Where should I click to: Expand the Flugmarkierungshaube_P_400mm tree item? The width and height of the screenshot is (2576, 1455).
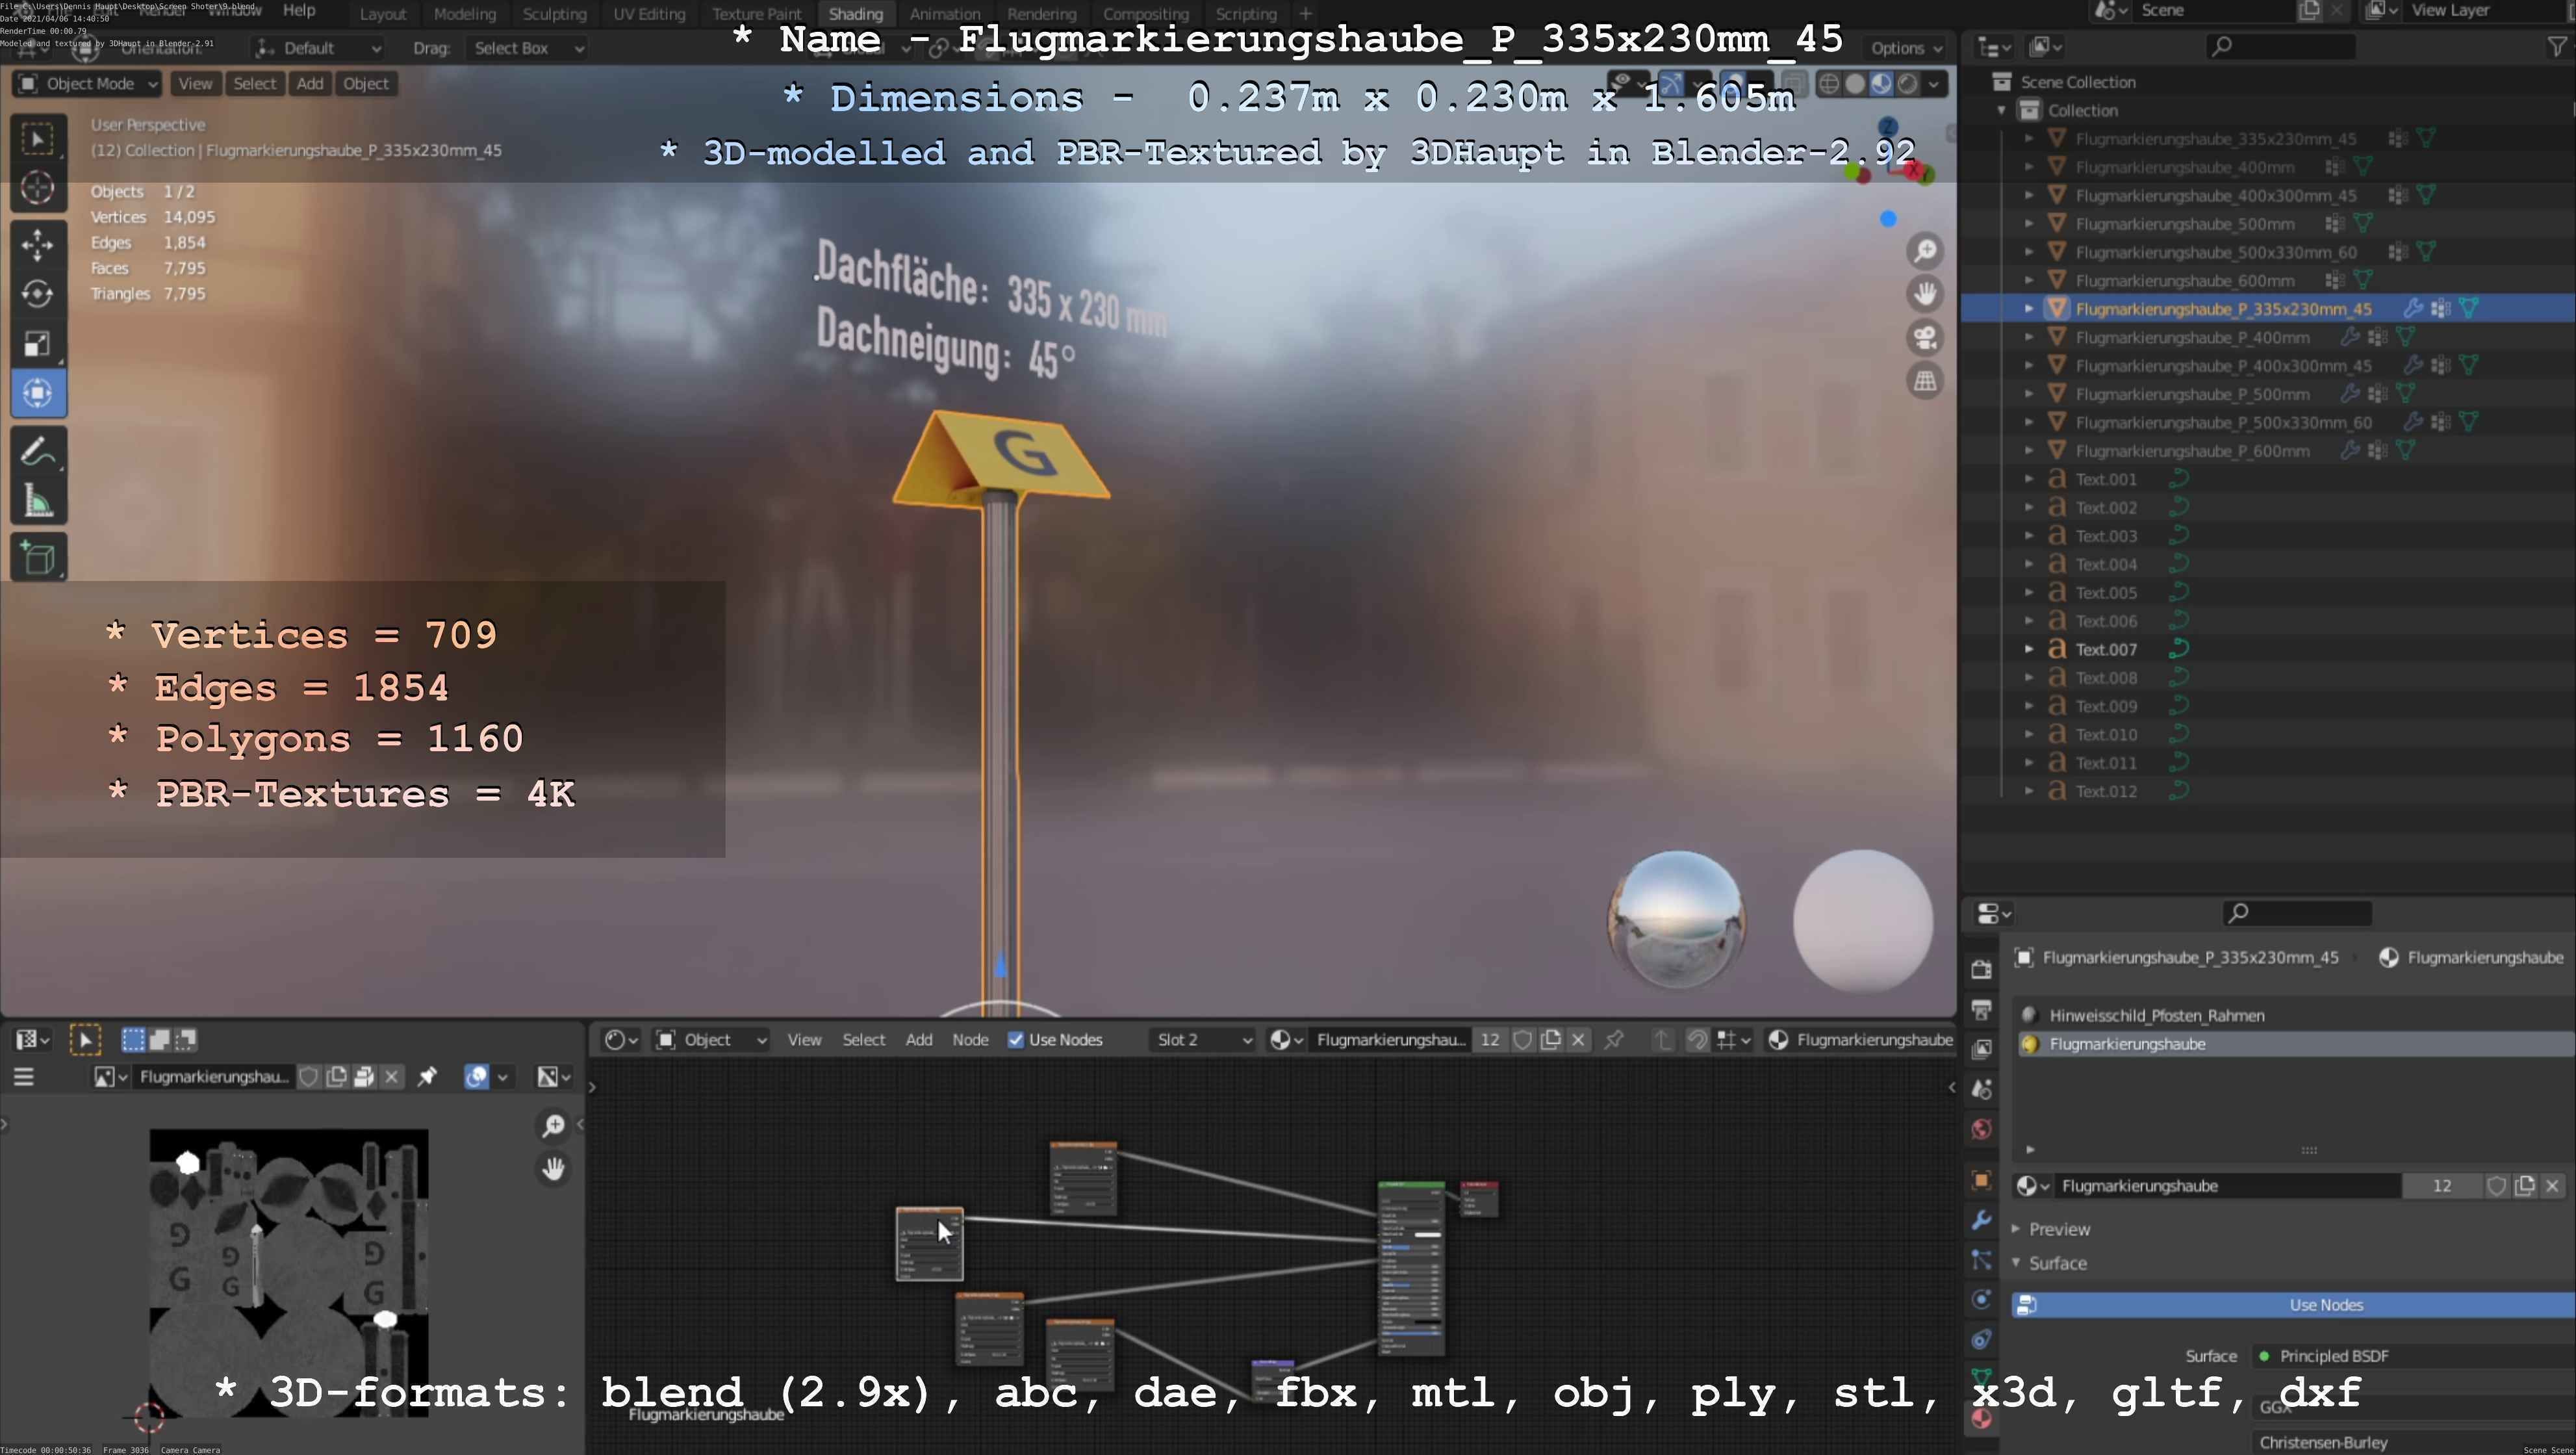click(2029, 338)
